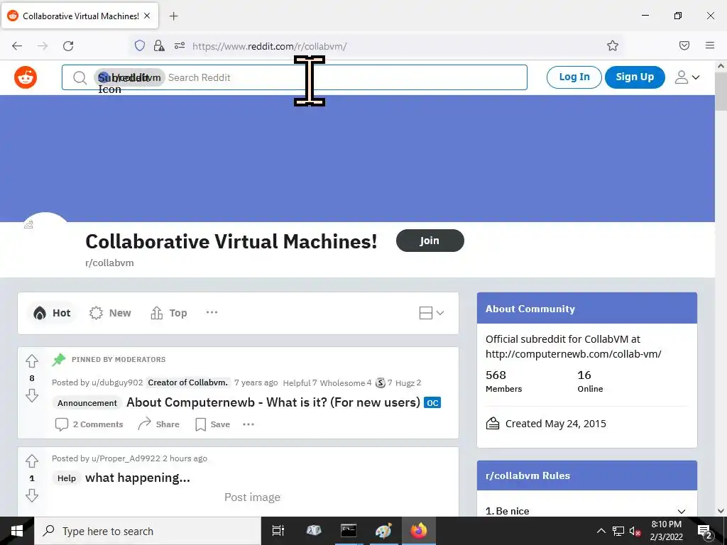
Task: Open the Paint palette taskbar icon
Action: [x=383, y=531]
